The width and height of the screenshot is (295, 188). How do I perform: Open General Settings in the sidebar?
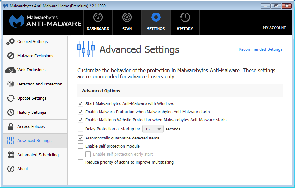(x=35, y=42)
